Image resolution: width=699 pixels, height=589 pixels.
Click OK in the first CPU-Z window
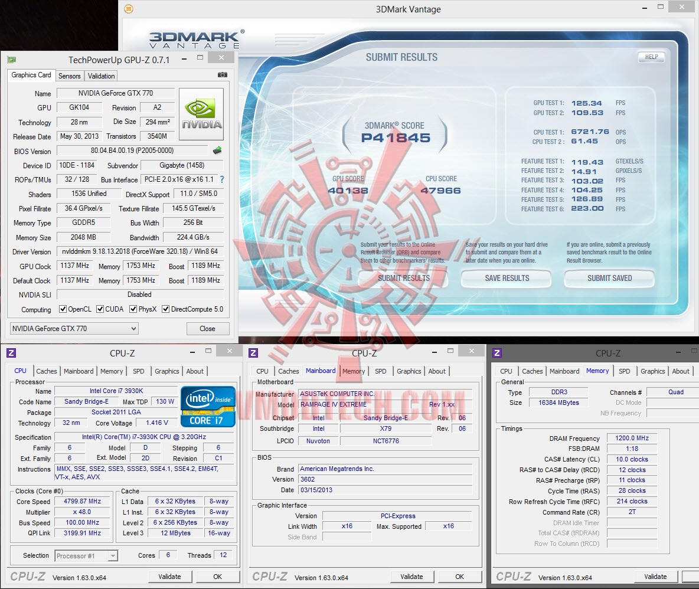[x=217, y=577]
